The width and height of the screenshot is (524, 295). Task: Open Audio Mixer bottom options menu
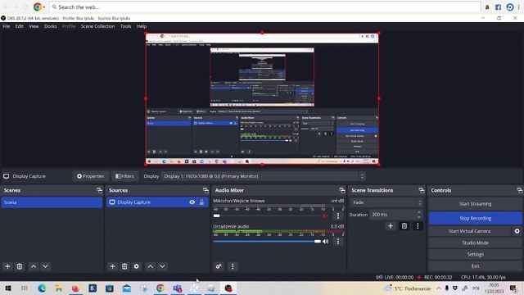(233, 266)
